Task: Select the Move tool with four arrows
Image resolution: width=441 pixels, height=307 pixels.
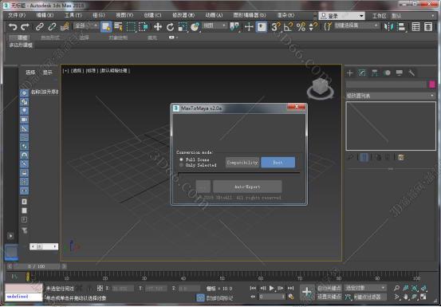Action: (158, 27)
